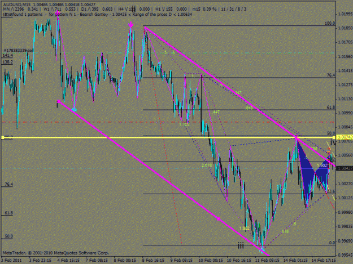The image size is (353, 264).
Task: Select the red dash-dot horizontal line
Action: (x=168, y=122)
